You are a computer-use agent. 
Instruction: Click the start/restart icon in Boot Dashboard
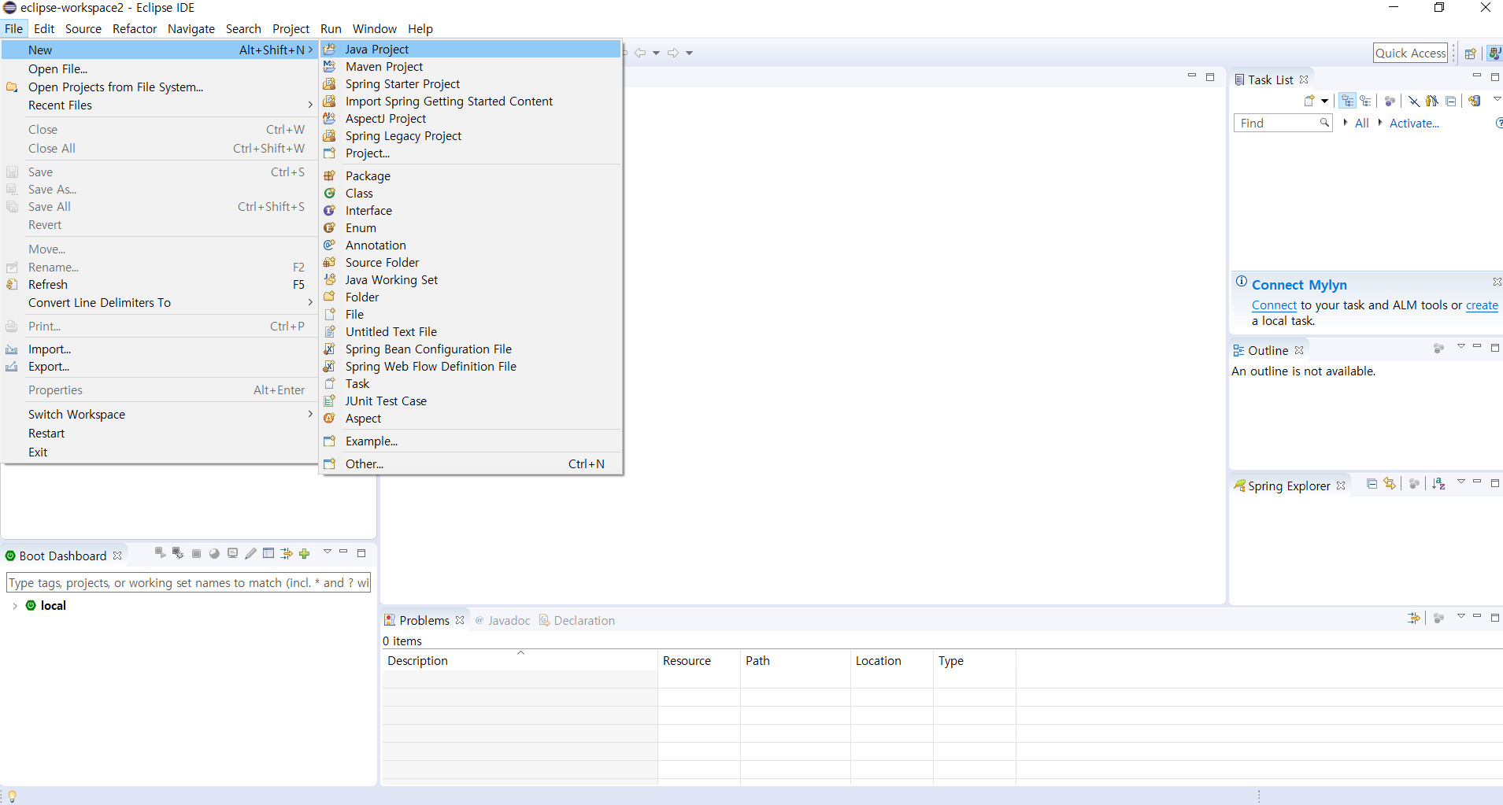click(x=160, y=553)
